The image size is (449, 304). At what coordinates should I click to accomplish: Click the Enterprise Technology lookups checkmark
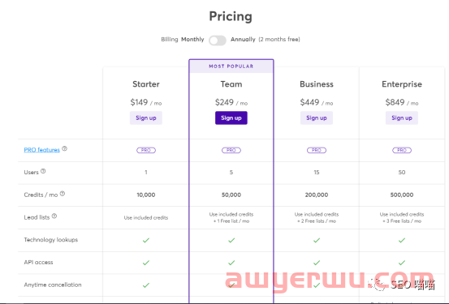[x=402, y=240]
